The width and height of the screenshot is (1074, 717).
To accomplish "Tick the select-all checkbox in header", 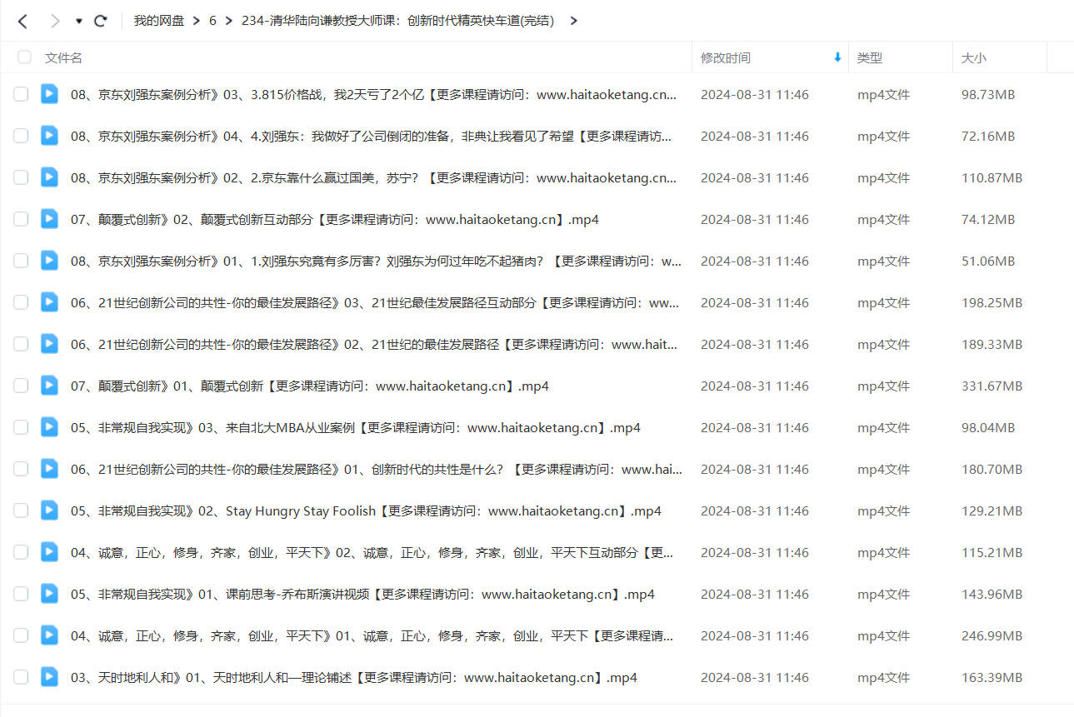I will pyautogui.click(x=24, y=57).
